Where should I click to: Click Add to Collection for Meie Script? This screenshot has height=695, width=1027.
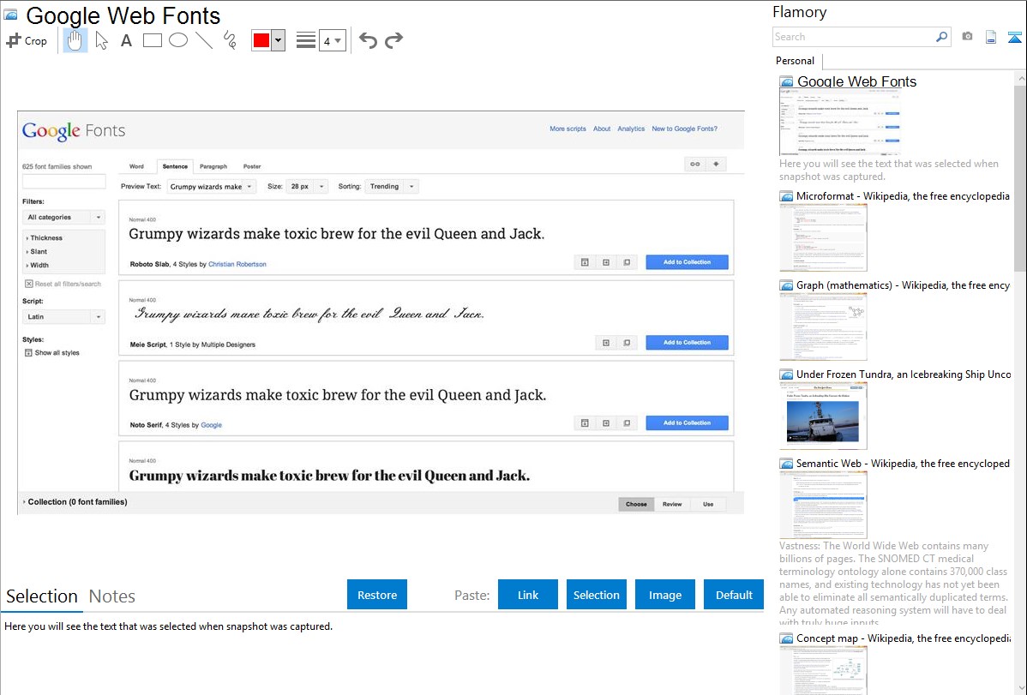click(x=687, y=343)
